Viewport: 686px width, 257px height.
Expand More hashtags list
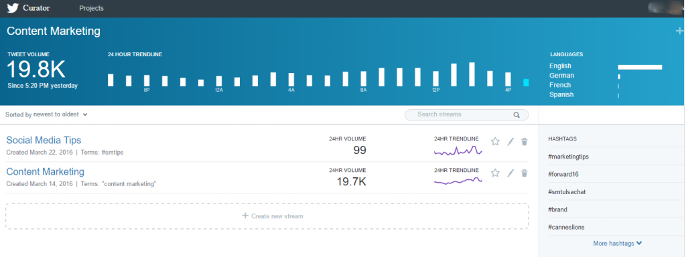click(617, 243)
